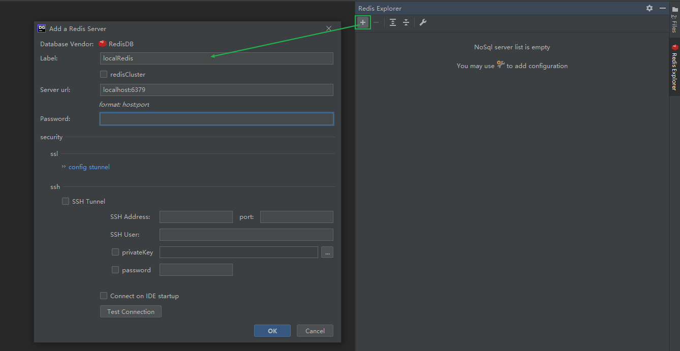The height and width of the screenshot is (351, 680).
Task: Click the Test Connection button
Action: [131, 311]
